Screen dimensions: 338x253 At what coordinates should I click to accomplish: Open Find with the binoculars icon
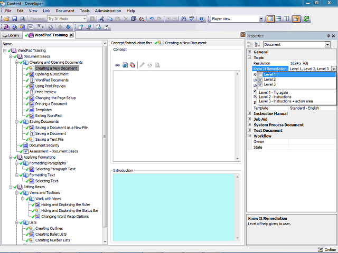click(x=184, y=19)
